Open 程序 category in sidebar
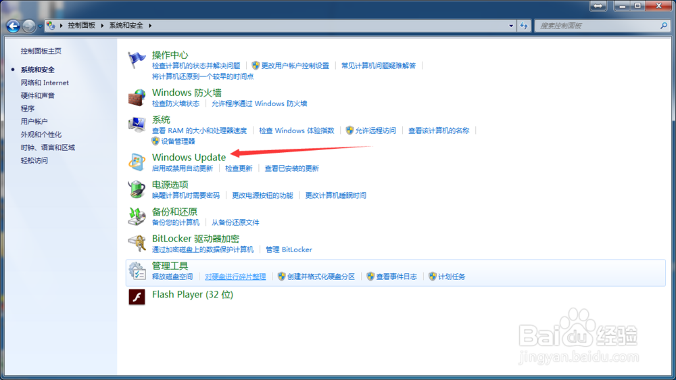Screen dimensions: 676x380 tap(27, 108)
